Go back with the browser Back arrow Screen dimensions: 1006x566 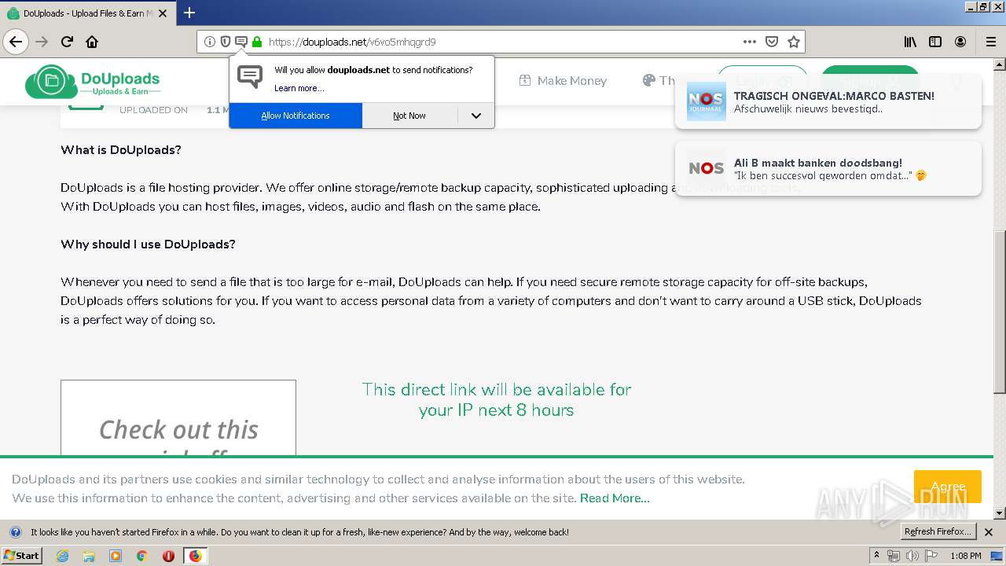pos(16,42)
